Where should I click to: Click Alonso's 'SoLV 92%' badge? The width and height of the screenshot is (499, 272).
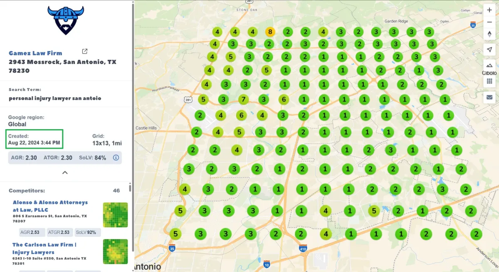coord(88,233)
